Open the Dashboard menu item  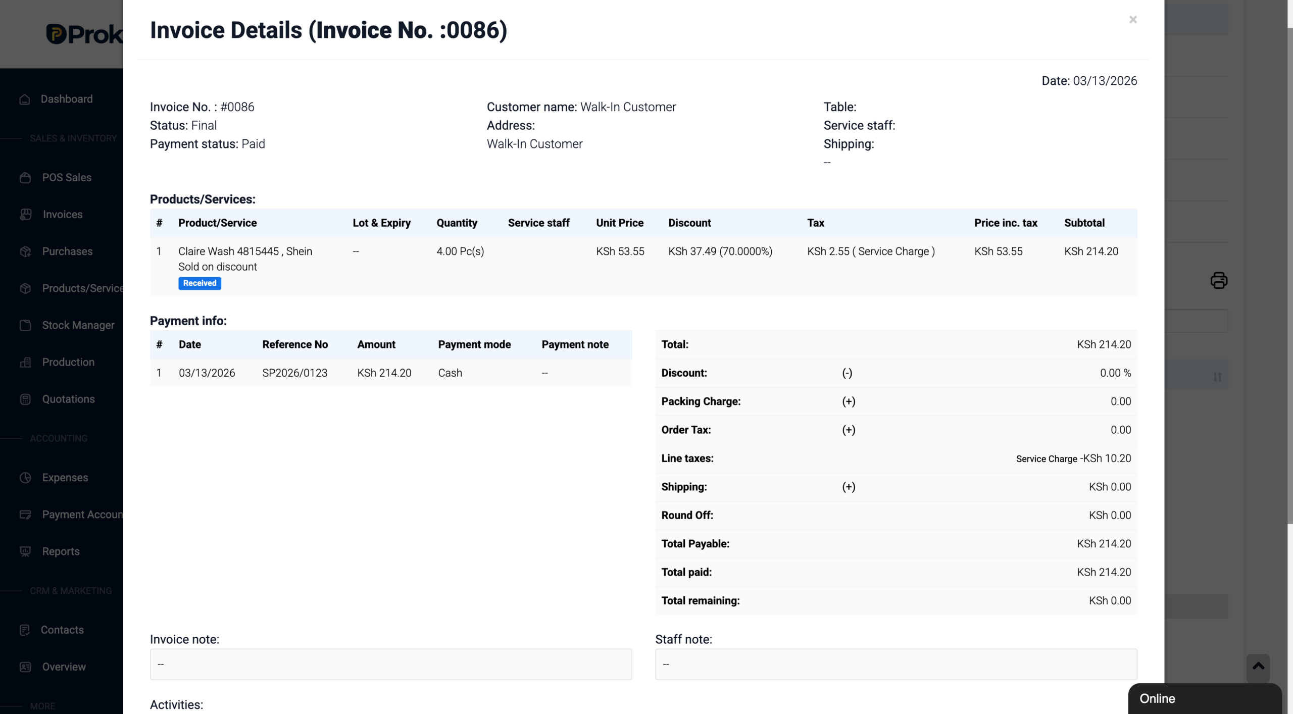pos(67,99)
